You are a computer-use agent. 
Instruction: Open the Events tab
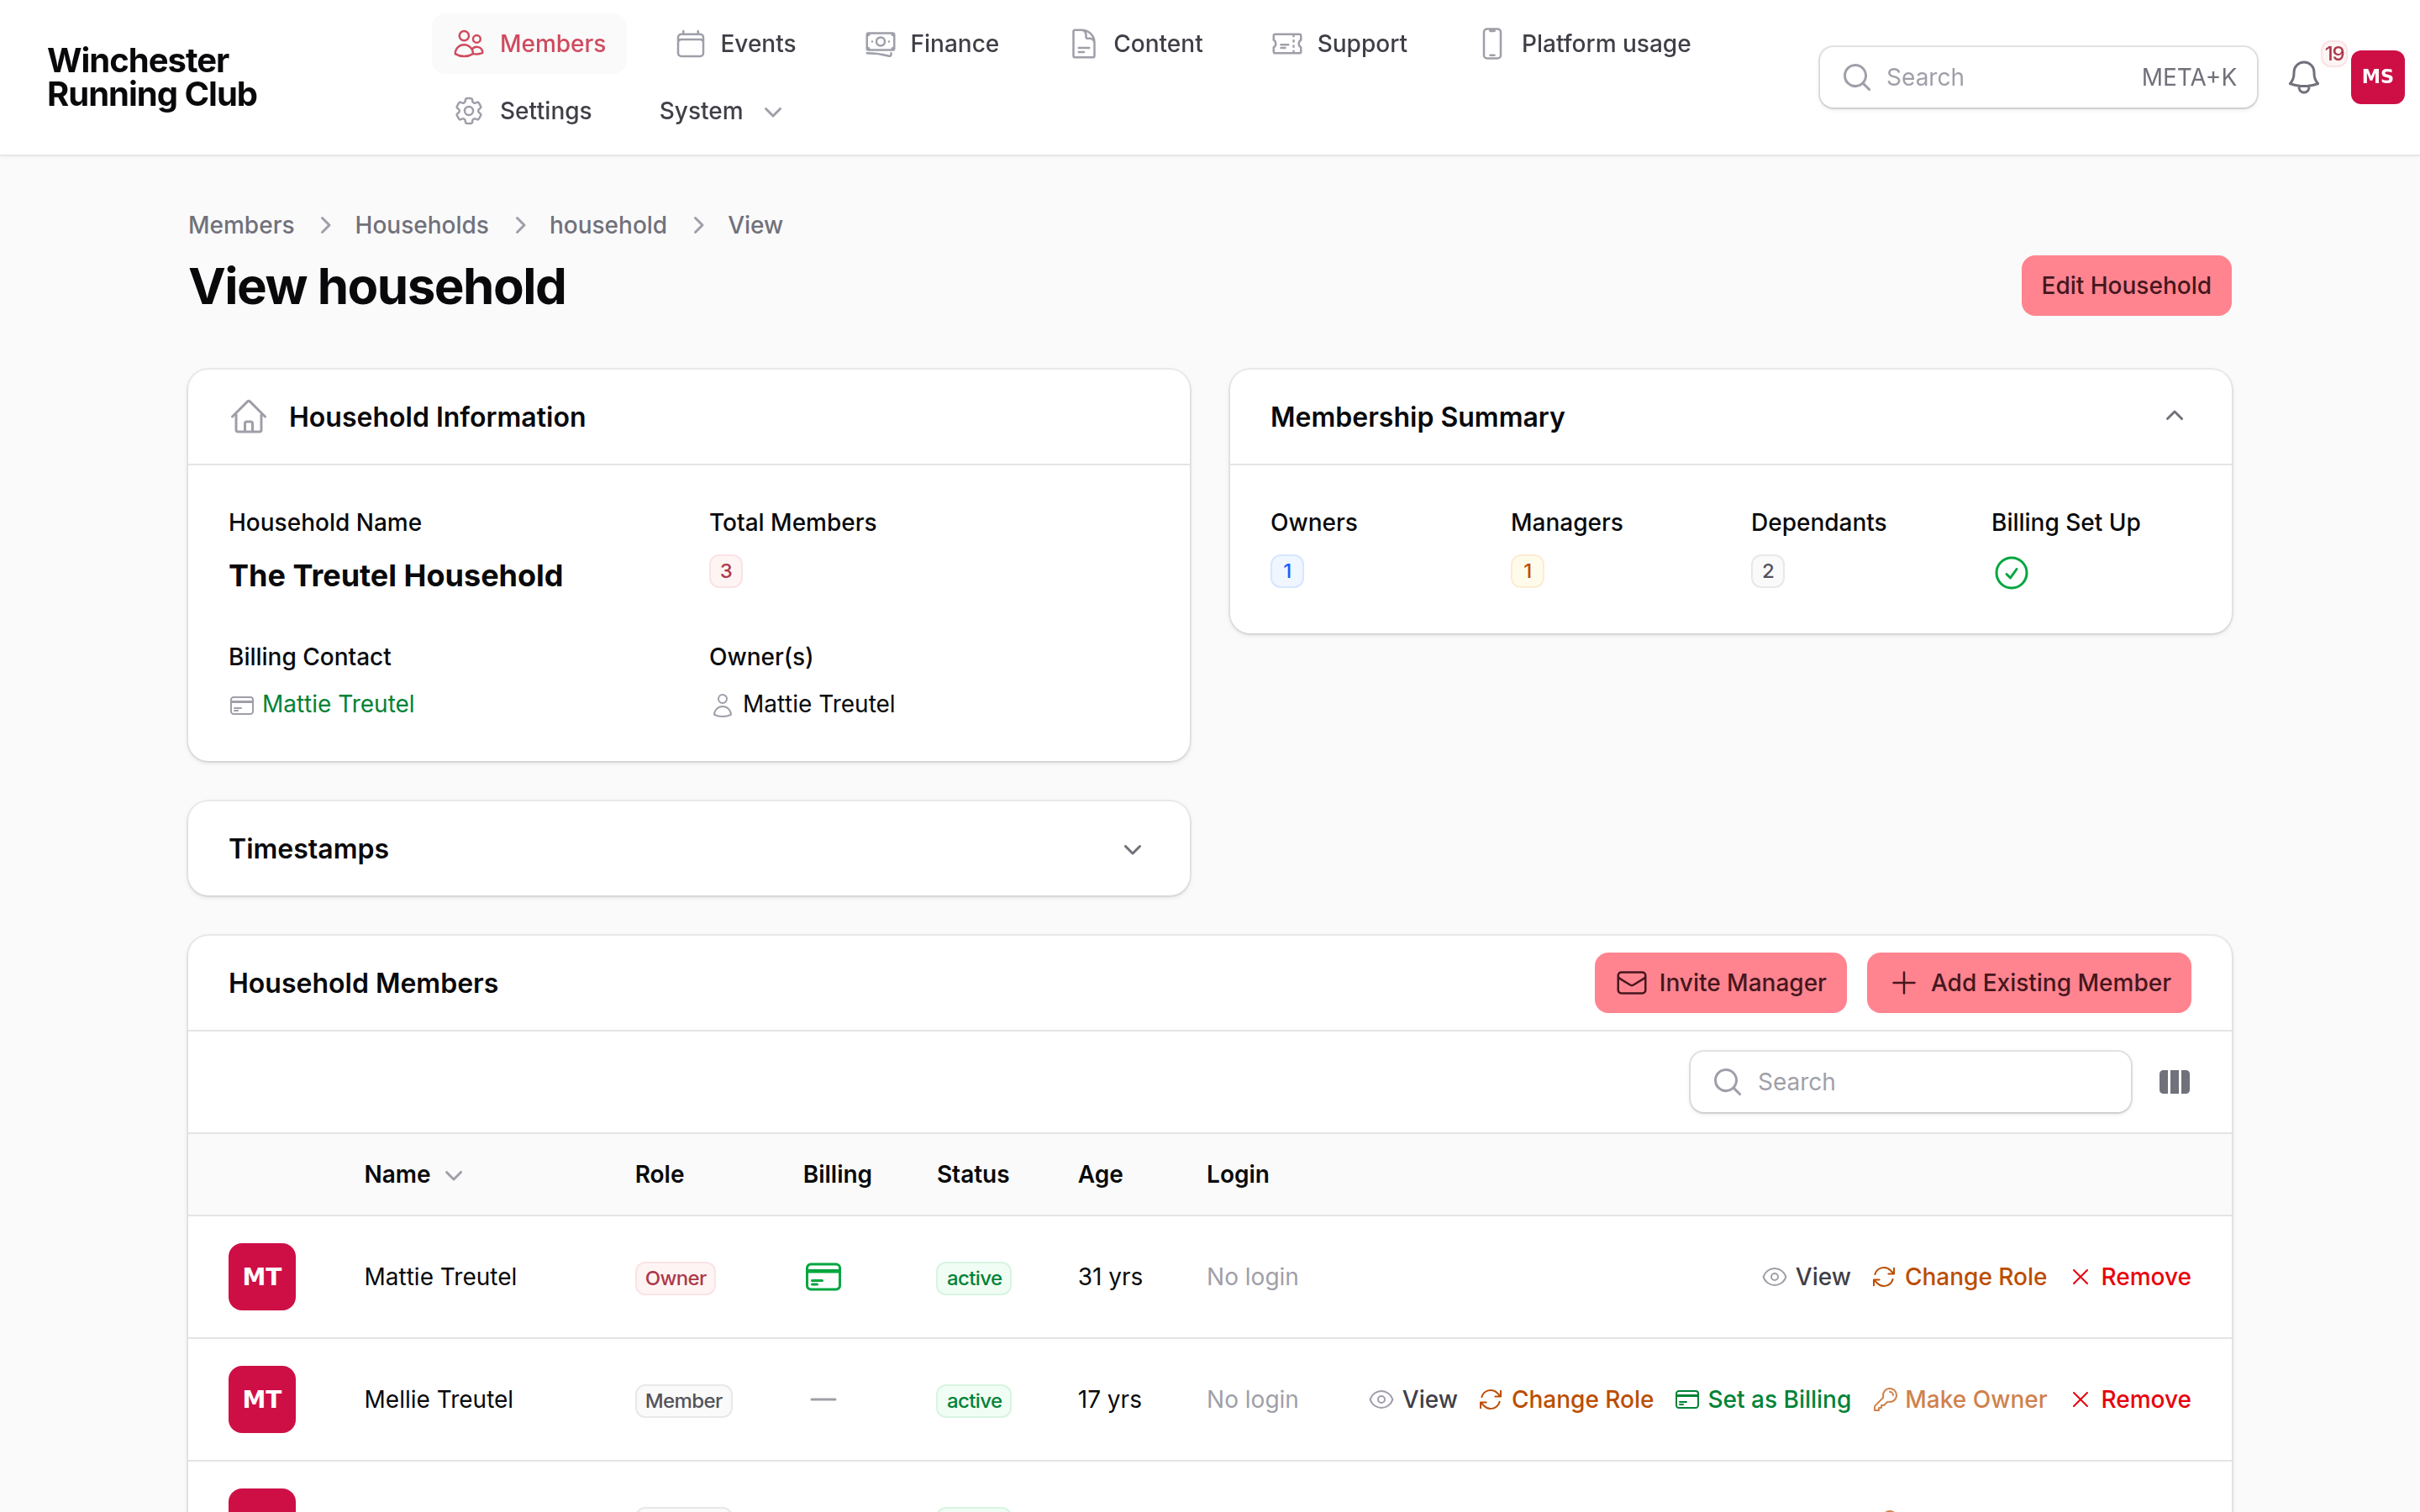tap(736, 44)
